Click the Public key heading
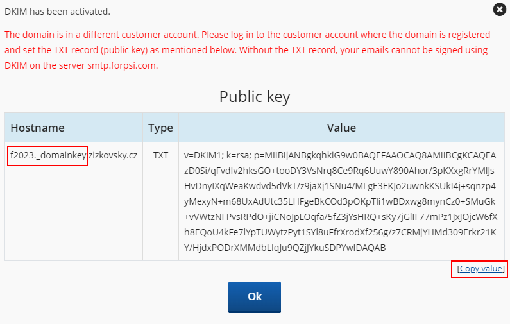Viewport: 510px width, 324px height. click(x=255, y=97)
